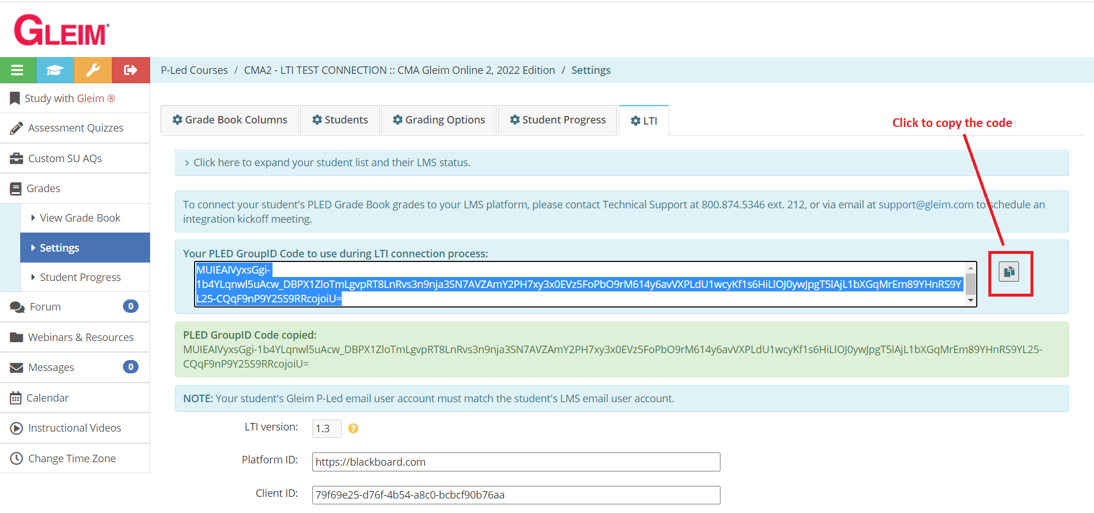Click Change Time Zone in sidebar
Viewport: 1094px width, 513px height.
coord(75,458)
